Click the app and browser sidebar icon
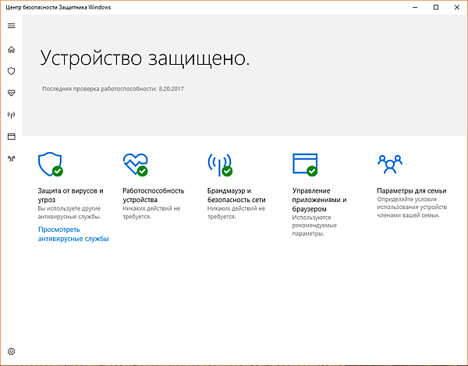 pos(11,137)
